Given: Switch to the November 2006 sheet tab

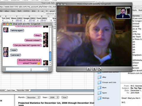Looking at the screenshot, I should point(23,90).
